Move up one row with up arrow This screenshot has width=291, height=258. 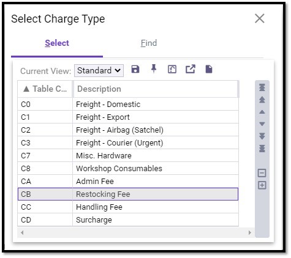pyautogui.click(x=262, y=112)
